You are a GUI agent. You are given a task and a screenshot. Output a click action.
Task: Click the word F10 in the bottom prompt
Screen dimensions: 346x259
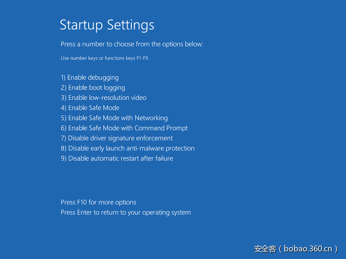tap(83, 202)
